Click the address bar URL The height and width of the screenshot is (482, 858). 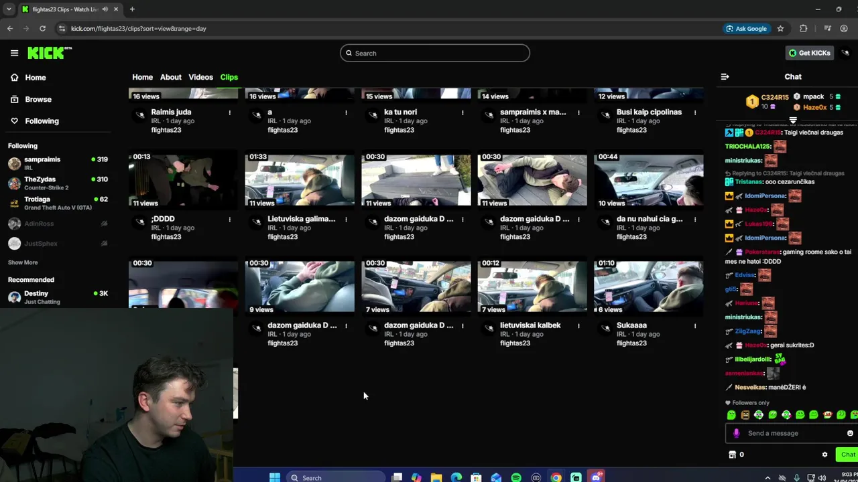pyautogui.click(x=139, y=29)
